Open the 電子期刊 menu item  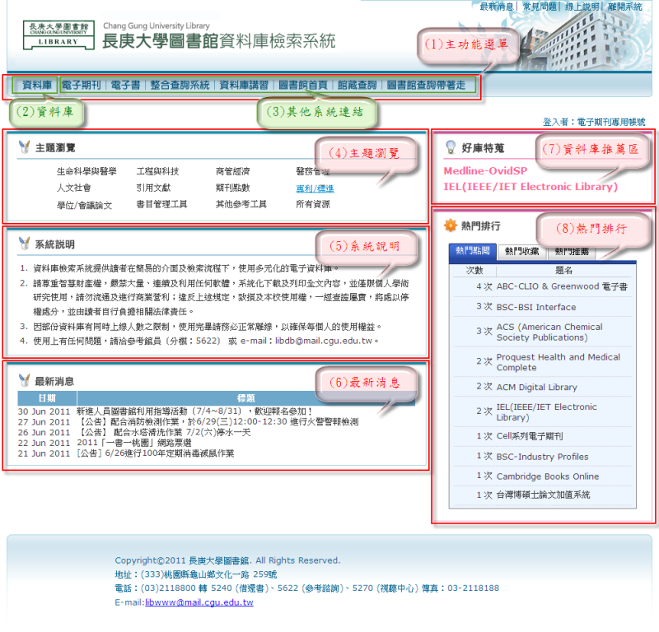(x=82, y=86)
